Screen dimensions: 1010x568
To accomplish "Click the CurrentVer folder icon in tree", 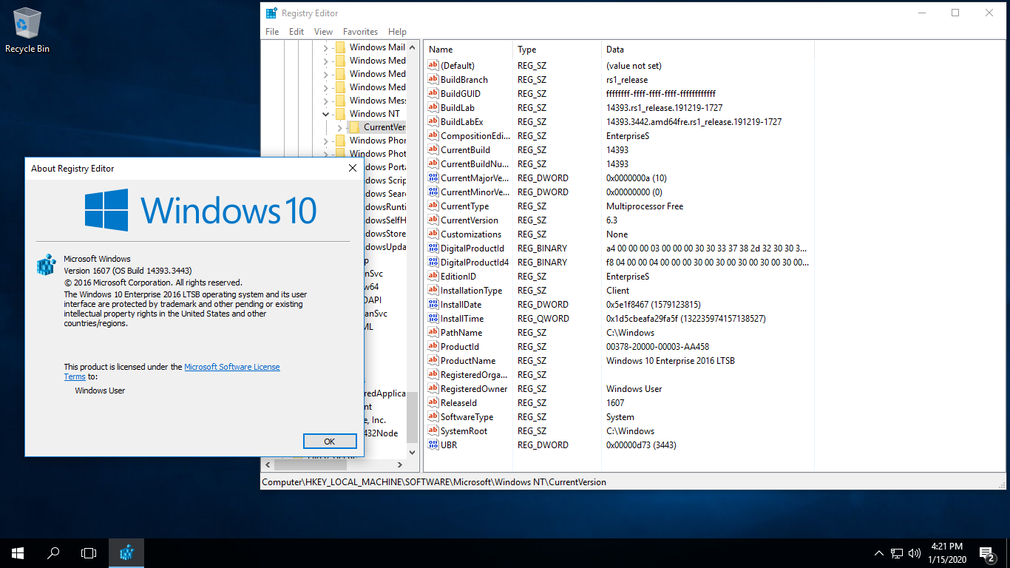I will click(354, 127).
